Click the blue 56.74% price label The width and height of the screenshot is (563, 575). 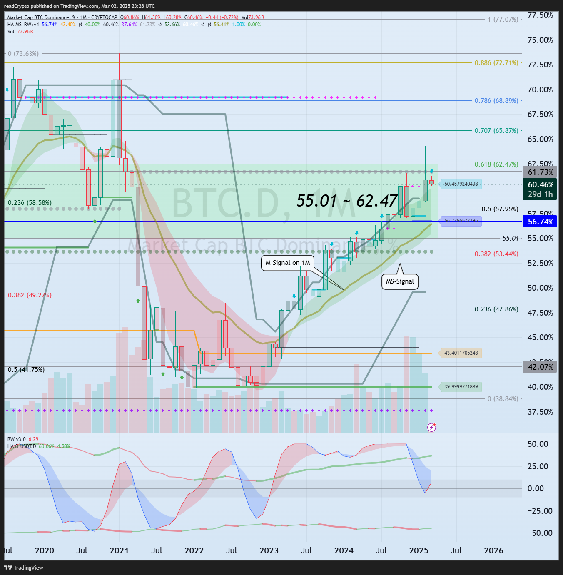pyautogui.click(x=541, y=222)
